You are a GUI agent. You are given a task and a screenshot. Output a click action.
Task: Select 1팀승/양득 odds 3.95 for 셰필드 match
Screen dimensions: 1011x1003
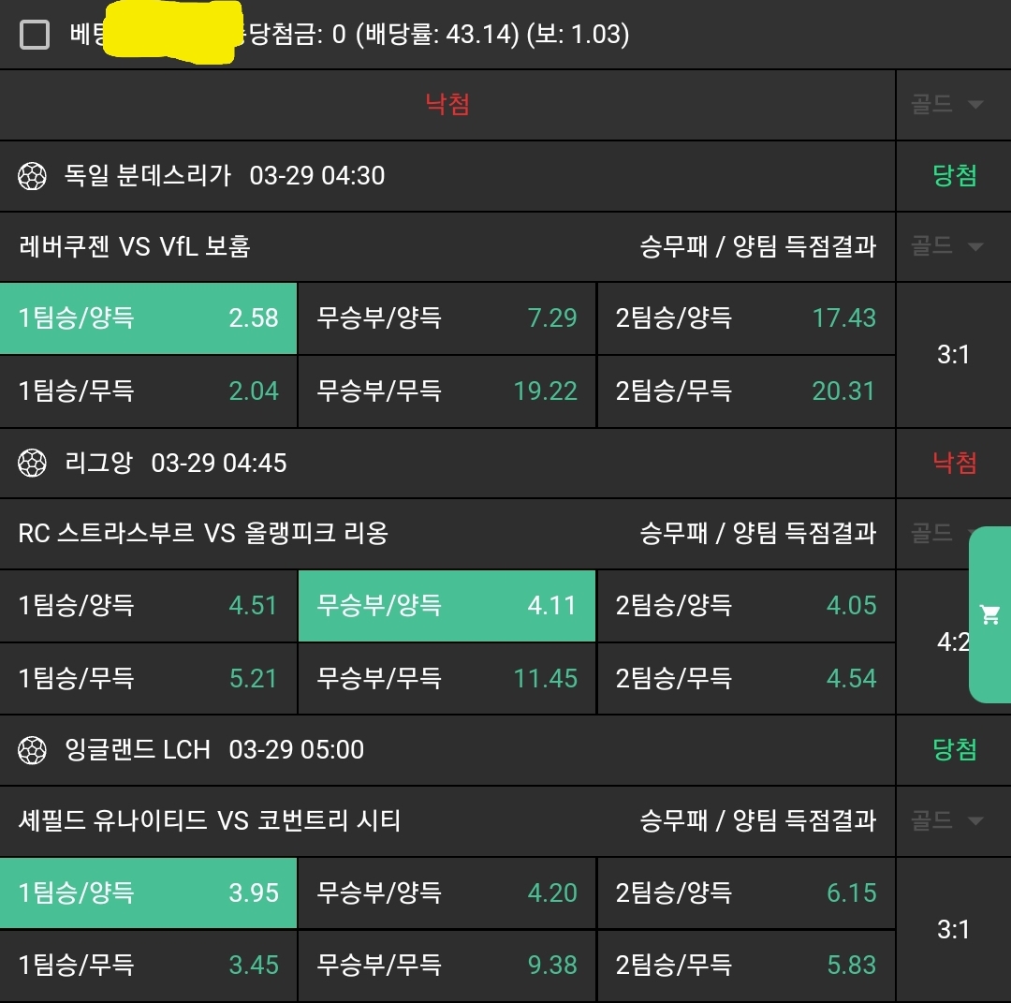148,892
